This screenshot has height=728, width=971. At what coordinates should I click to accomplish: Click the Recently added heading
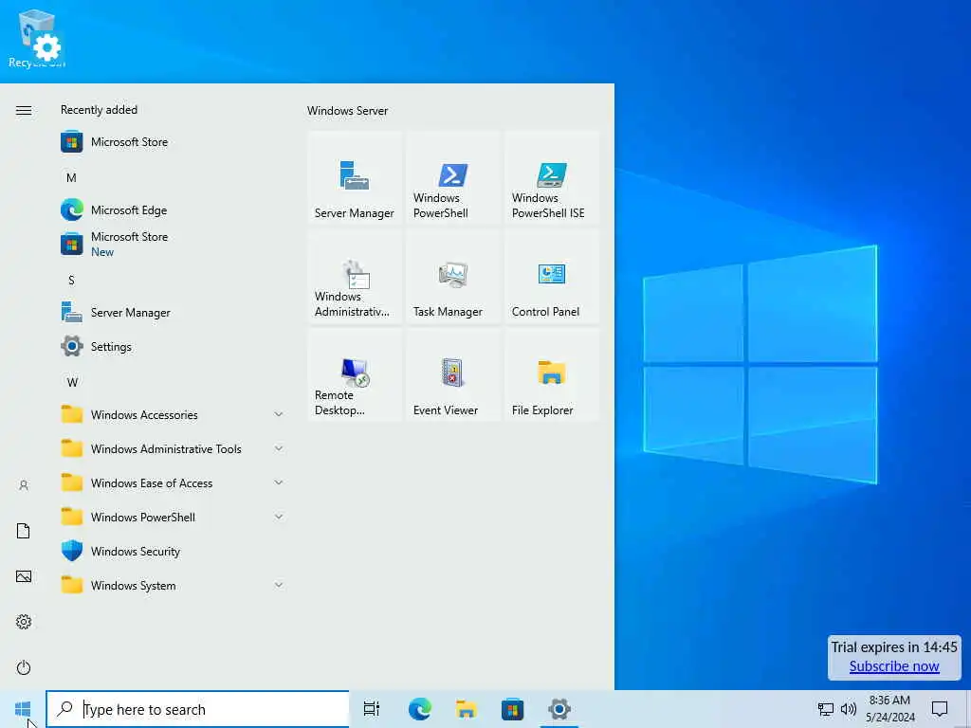99,110
